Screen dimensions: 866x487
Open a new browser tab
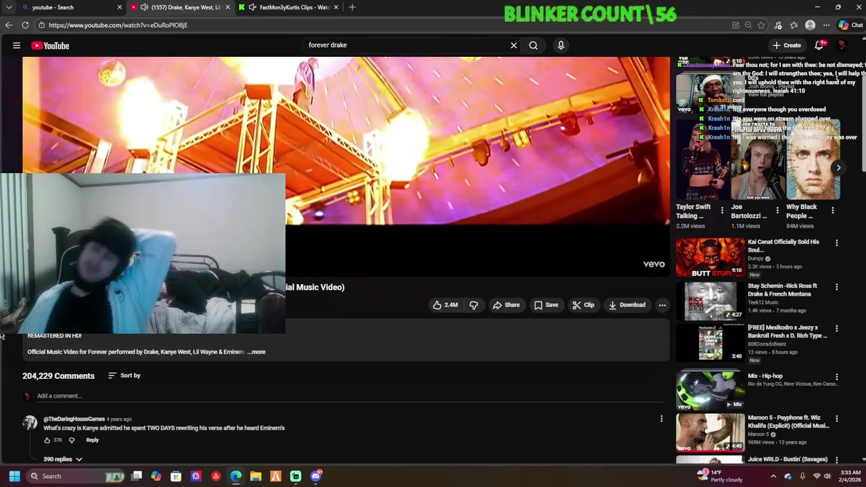click(x=352, y=7)
